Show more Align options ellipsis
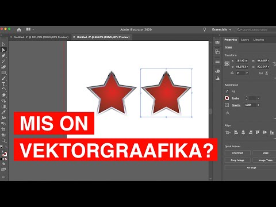Screen dimensions: 276x207 pos(275,138)
